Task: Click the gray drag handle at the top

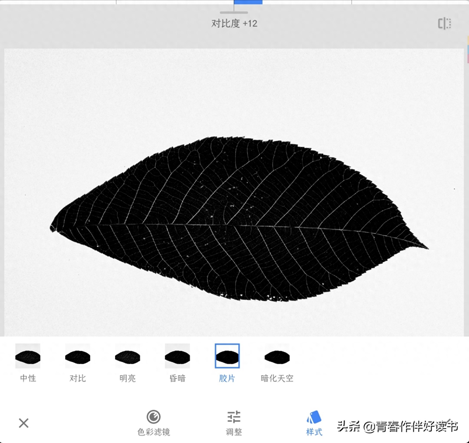Action: click(x=234, y=12)
